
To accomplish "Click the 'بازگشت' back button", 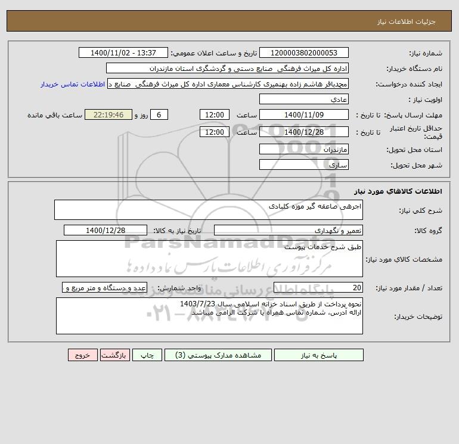I will click(114, 355).
